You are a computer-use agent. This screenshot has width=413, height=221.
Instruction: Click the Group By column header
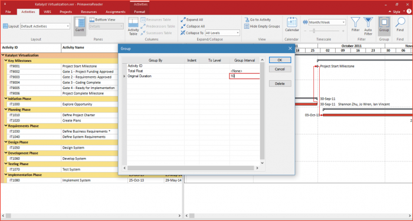(x=155, y=61)
